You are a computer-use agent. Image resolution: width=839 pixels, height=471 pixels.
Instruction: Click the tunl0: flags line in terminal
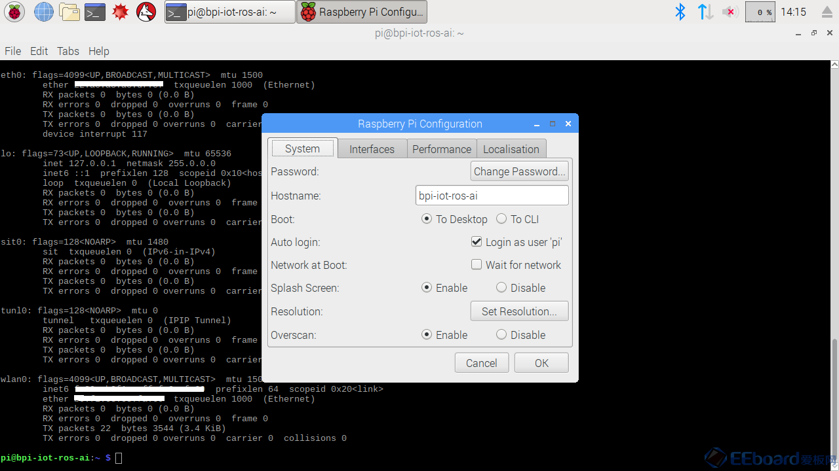79,311
